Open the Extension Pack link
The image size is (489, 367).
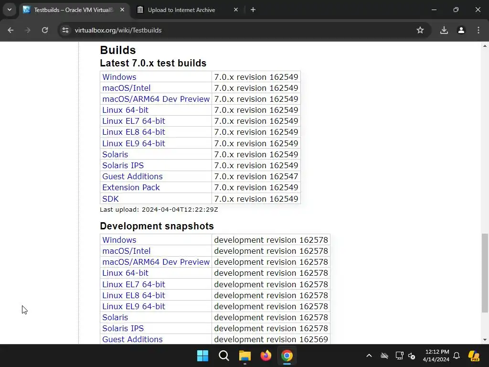tap(131, 187)
